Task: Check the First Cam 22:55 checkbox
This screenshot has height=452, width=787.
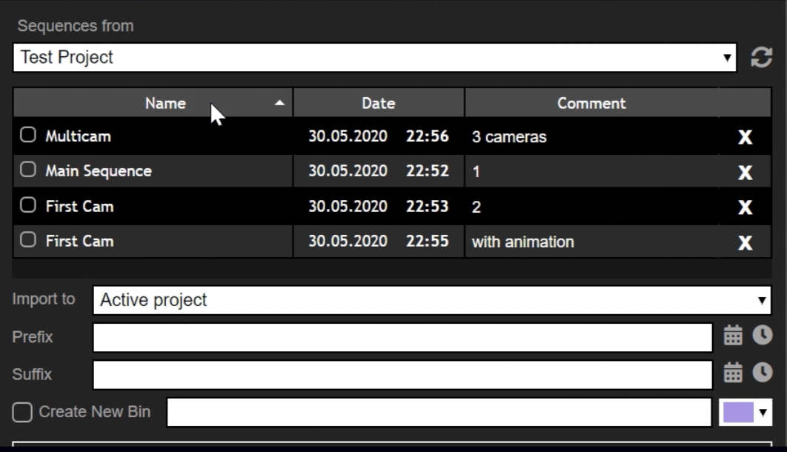Action: (x=28, y=240)
